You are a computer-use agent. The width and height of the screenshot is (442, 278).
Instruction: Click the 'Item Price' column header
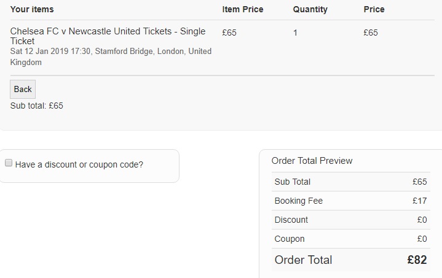[x=242, y=9]
